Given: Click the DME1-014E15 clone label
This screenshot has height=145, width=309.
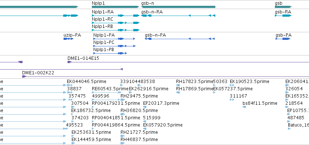Looking at the screenshot, I should click(x=83, y=58).
